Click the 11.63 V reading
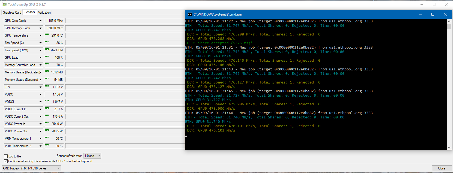Screen dimensions: 453x173 click(x=54, y=87)
